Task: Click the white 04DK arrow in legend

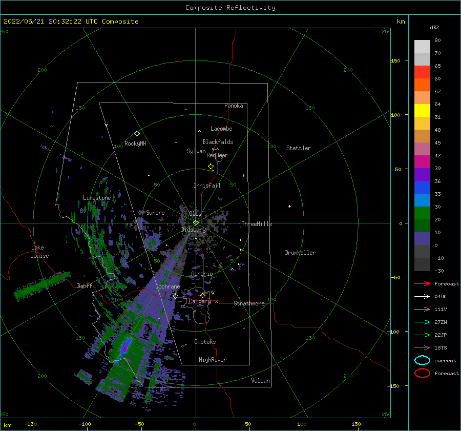Action: pyautogui.click(x=422, y=297)
